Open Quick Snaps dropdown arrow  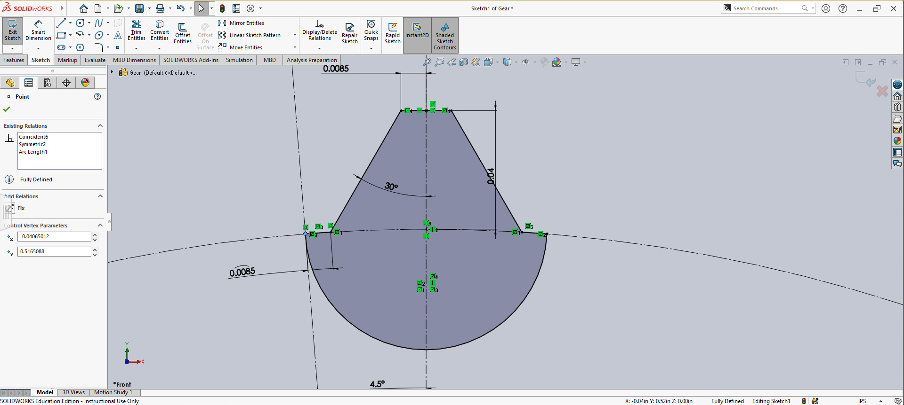click(371, 48)
